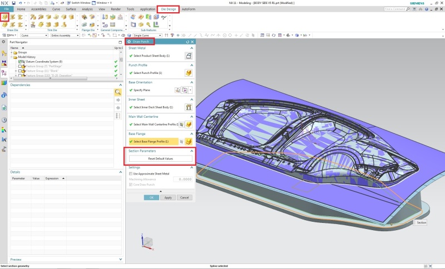Collapse the Base Orientation section
Screen dimensions: 445x269
[191, 82]
